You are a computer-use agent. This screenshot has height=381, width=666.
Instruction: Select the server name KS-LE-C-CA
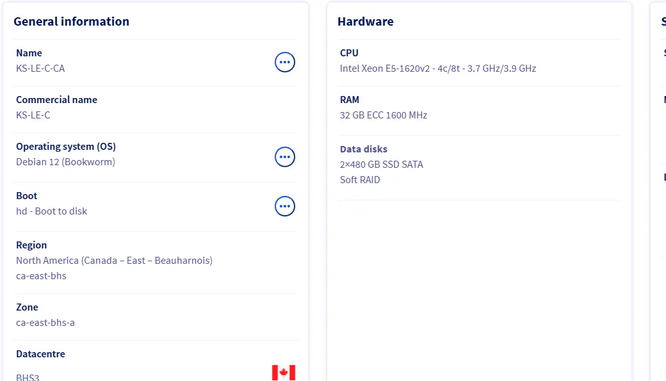[x=40, y=69]
